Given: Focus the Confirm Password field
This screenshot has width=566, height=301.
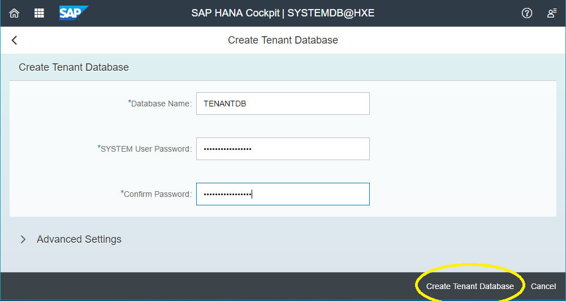Looking at the screenshot, I should point(283,194).
